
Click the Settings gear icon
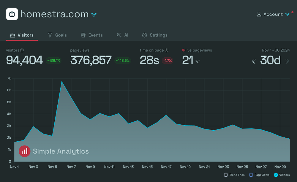pyautogui.click(x=145, y=35)
